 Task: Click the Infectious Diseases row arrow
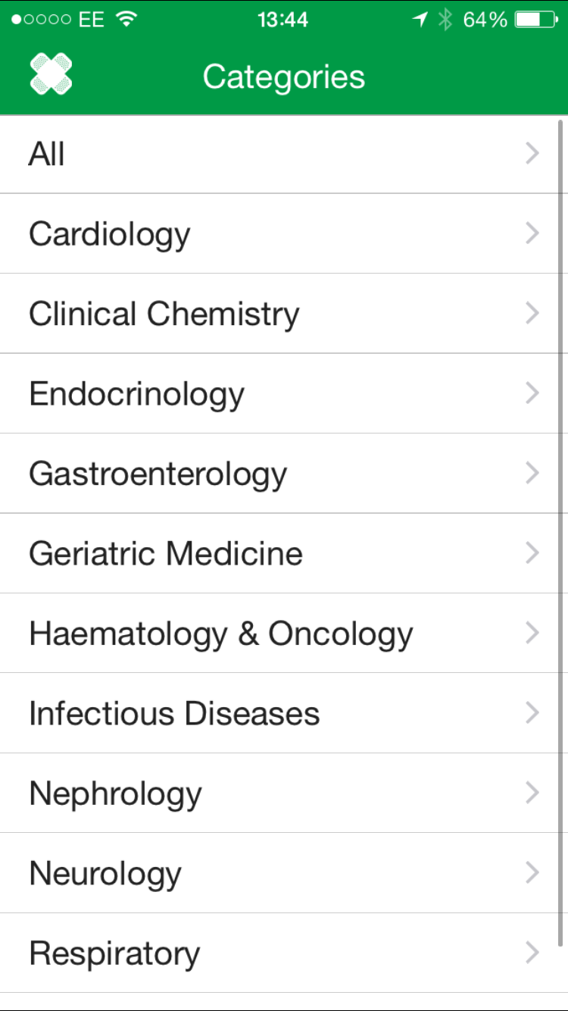point(532,713)
